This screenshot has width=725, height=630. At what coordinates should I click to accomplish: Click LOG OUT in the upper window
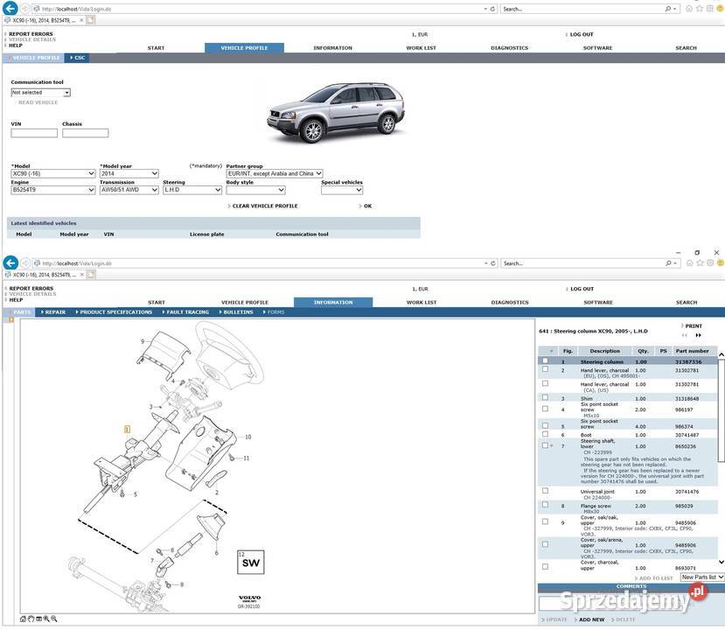[582, 34]
